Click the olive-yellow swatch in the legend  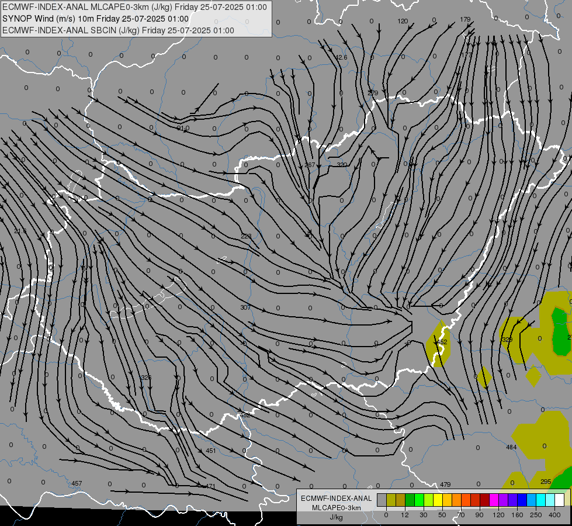(391, 500)
